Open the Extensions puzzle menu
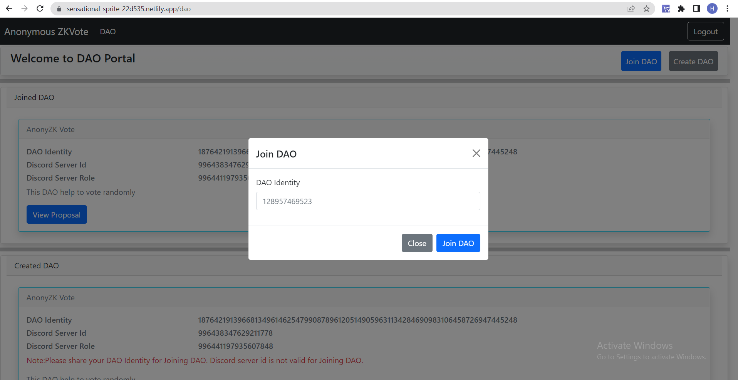The height and width of the screenshot is (380, 738). pos(681,9)
